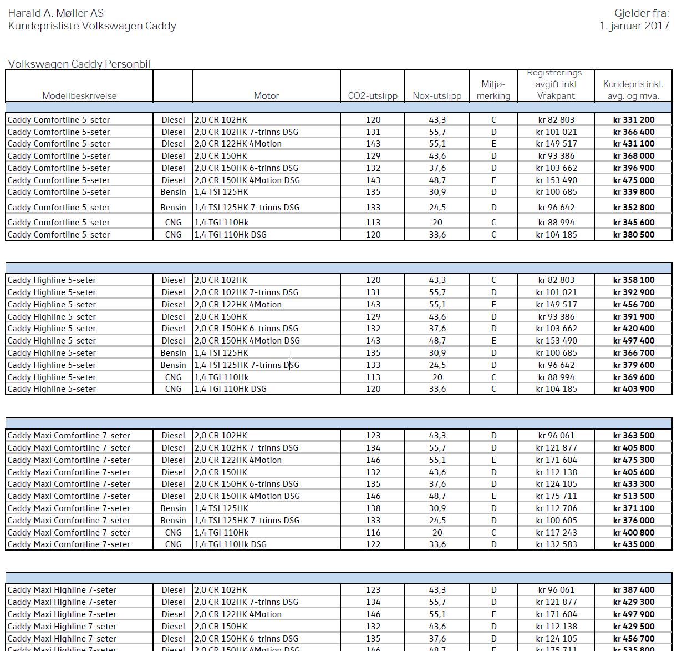This screenshot has height=651, width=687.
Task: Click the Harald A. Møller AS heading
Action: point(55,13)
